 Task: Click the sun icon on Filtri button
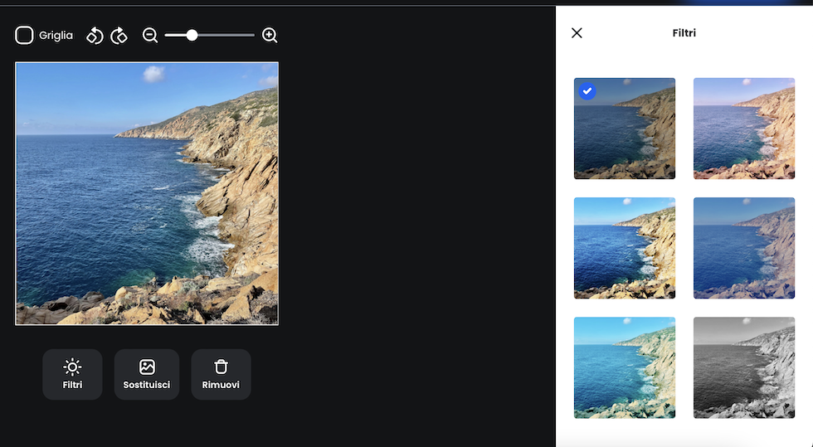72,367
